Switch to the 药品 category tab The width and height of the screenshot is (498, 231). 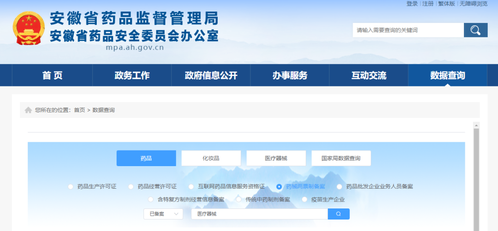[146, 158]
